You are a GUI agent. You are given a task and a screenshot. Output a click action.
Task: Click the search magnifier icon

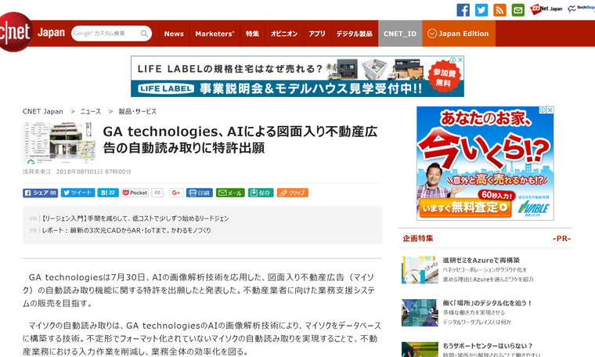(144, 34)
